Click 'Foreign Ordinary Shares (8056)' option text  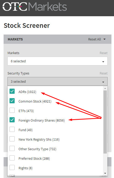[42, 121]
